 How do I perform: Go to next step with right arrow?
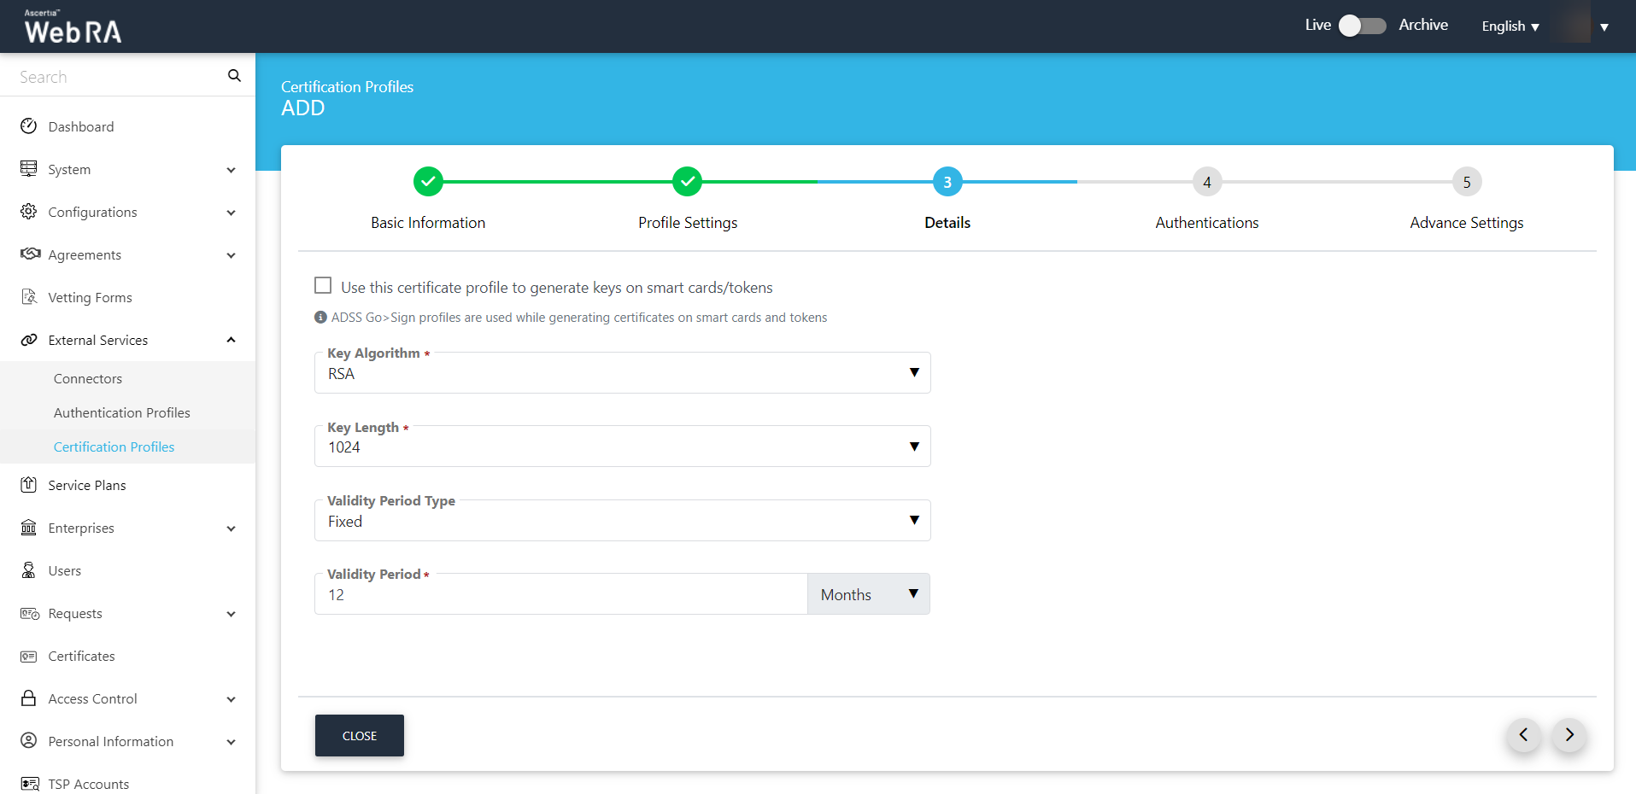[x=1569, y=735]
